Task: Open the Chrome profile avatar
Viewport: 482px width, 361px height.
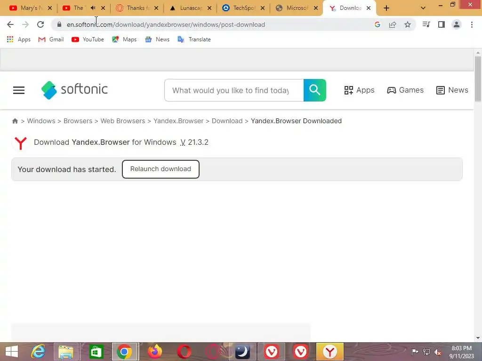Action: tap(457, 24)
